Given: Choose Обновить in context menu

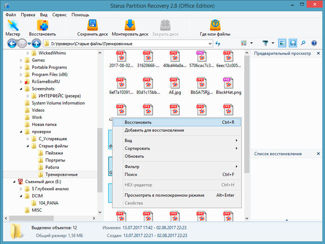Looking at the screenshot, I should [177, 156].
